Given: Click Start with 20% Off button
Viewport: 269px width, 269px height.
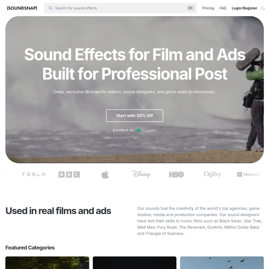Looking at the screenshot, I should (134, 116).
